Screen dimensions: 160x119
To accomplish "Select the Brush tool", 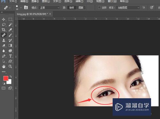I will 10,35.
